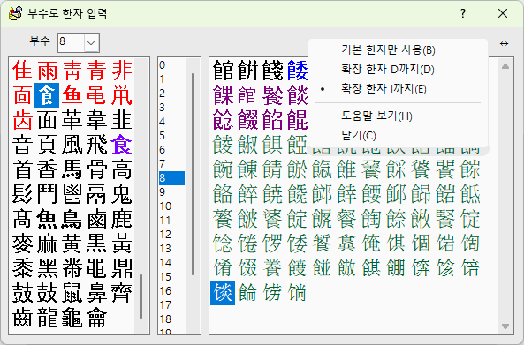This screenshot has width=524, height=345.
Task: Select the red 隹 radical
Action: click(22, 71)
